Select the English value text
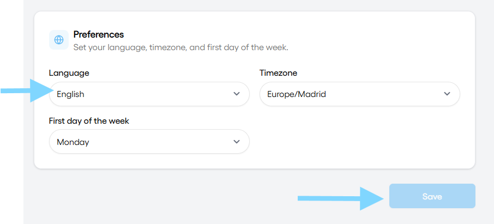 [x=70, y=94]
